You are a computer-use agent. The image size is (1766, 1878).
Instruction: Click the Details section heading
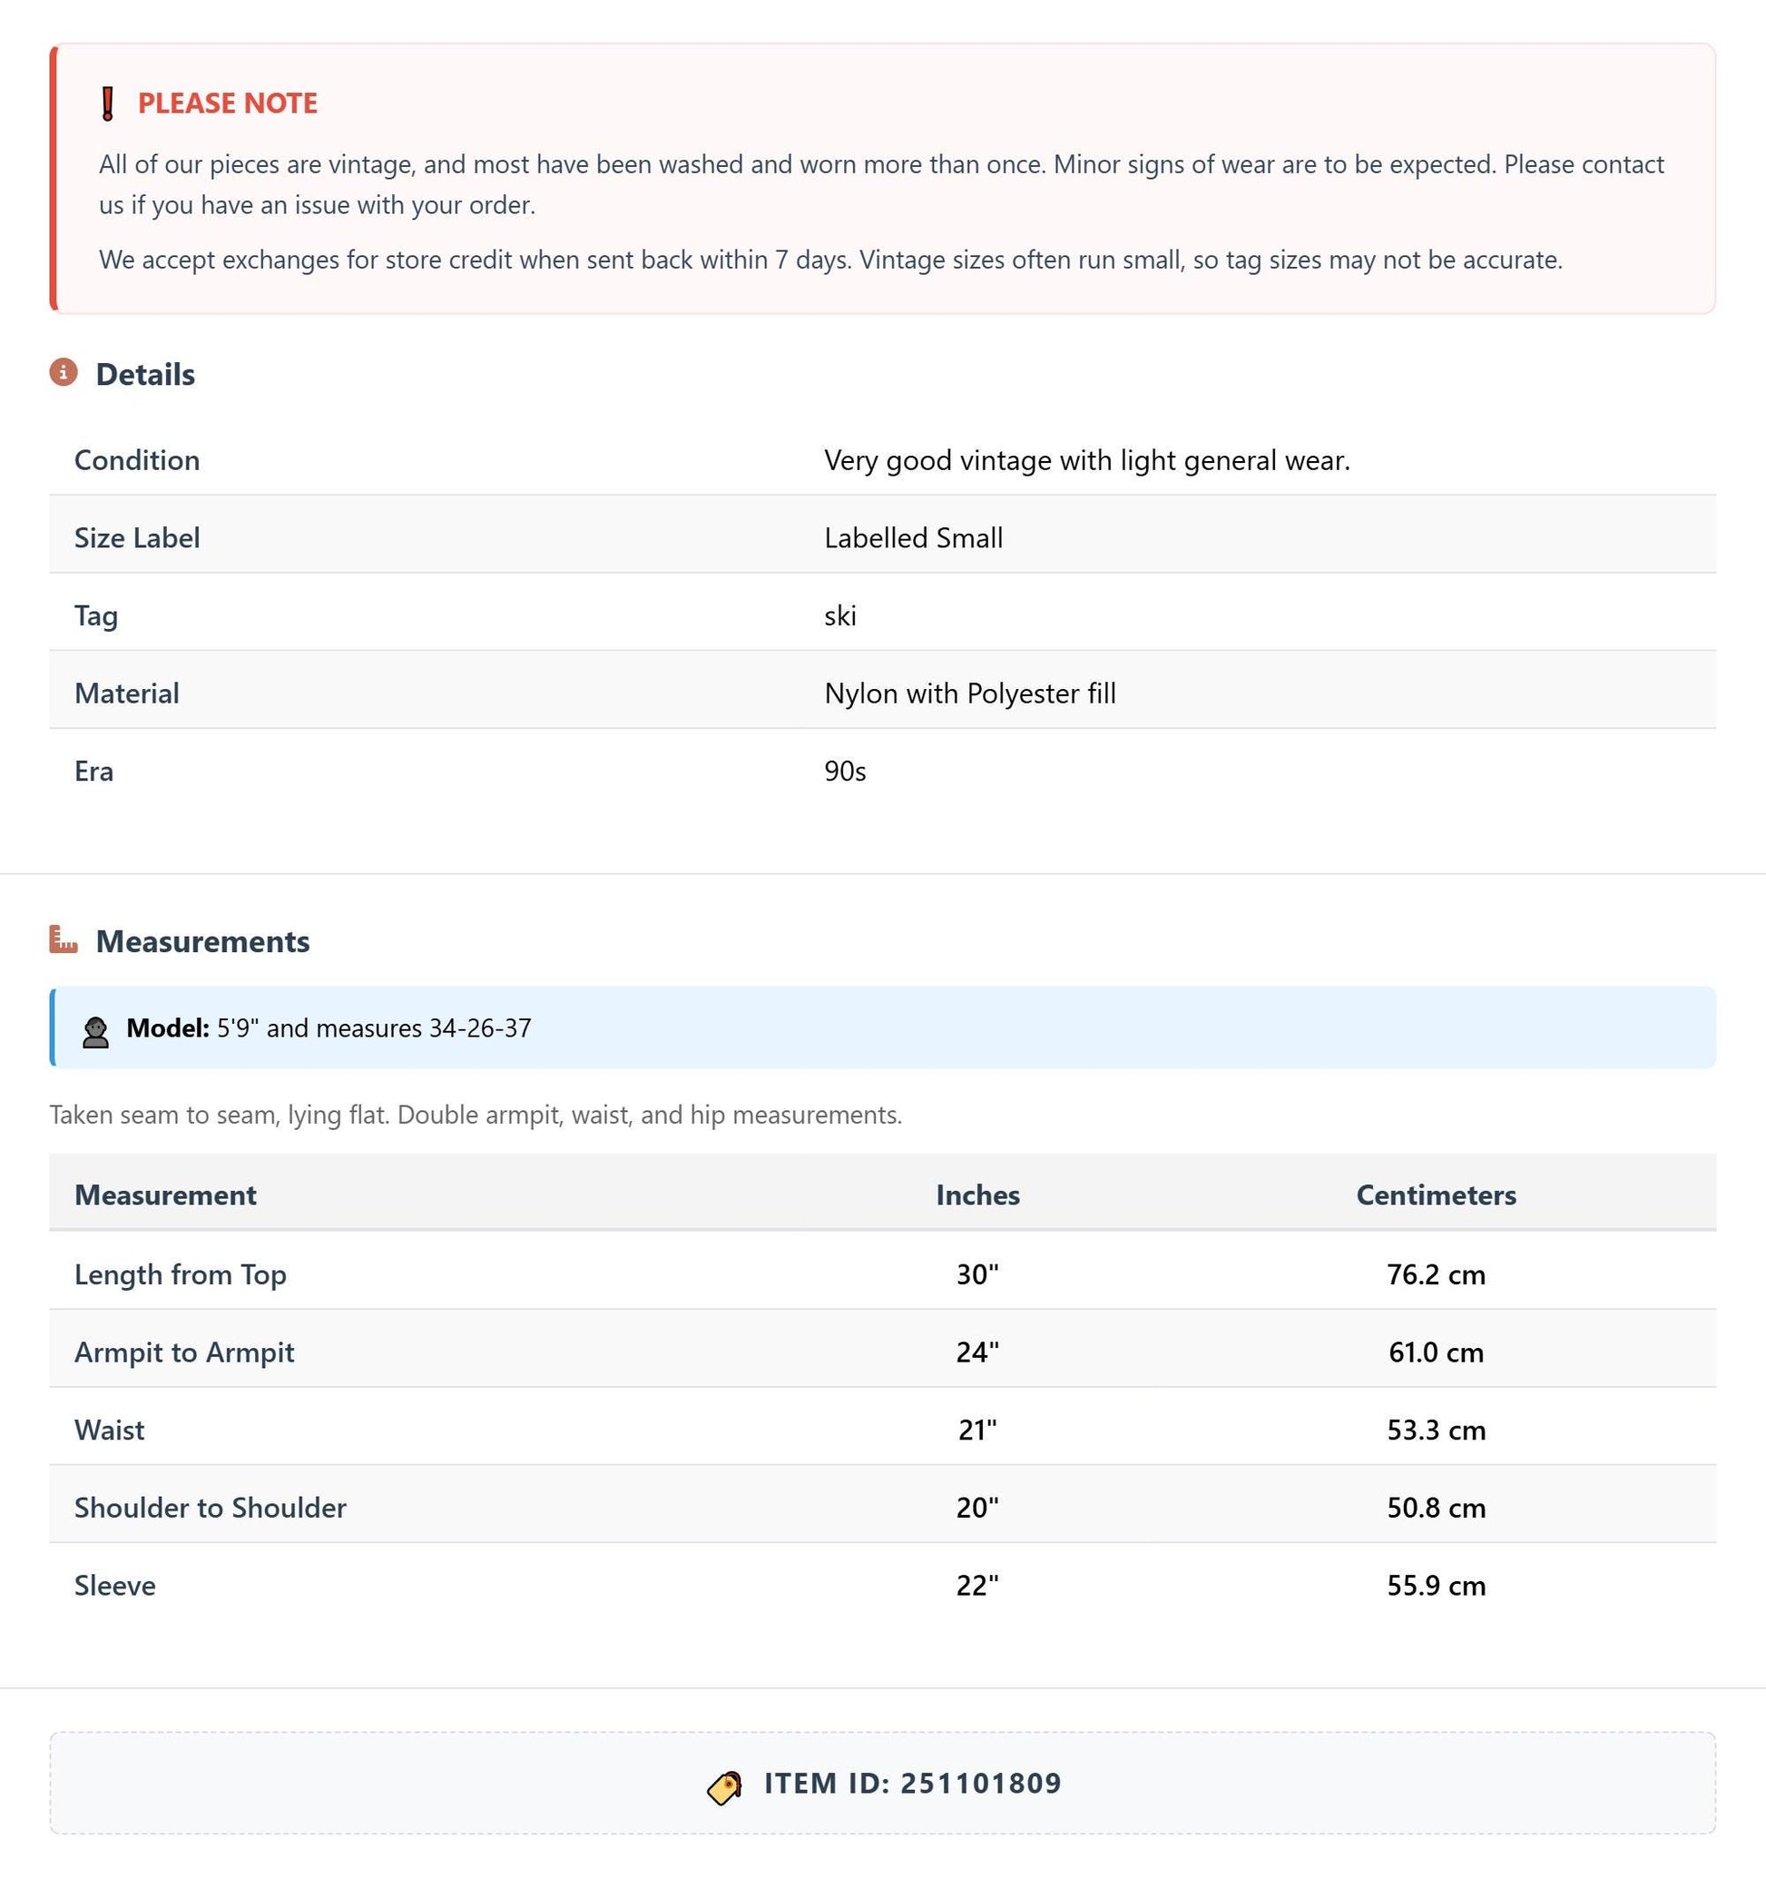coord(145,374)
